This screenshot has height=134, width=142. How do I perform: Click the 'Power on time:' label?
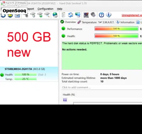pos(70,74)
